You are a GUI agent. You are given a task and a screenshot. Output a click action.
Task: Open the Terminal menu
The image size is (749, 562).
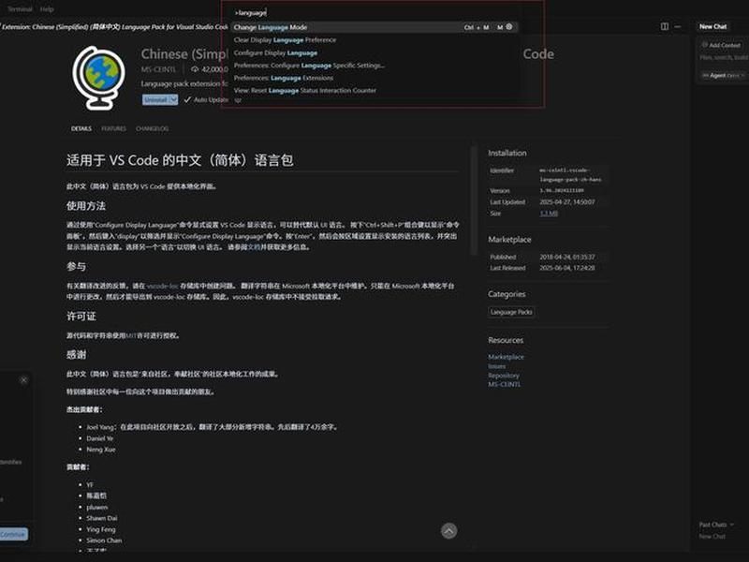click(20, 9)
